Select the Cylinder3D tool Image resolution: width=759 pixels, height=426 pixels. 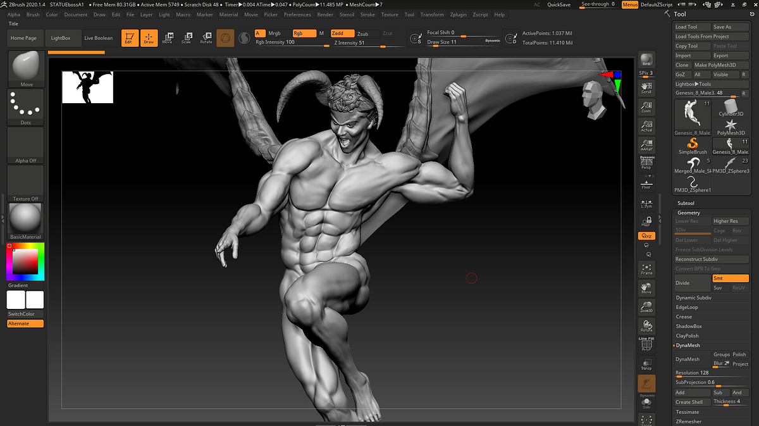(x=731, y=106)
